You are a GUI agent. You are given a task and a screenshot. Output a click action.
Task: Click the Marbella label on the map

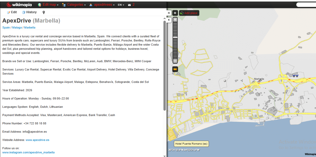tap(259, 79)
